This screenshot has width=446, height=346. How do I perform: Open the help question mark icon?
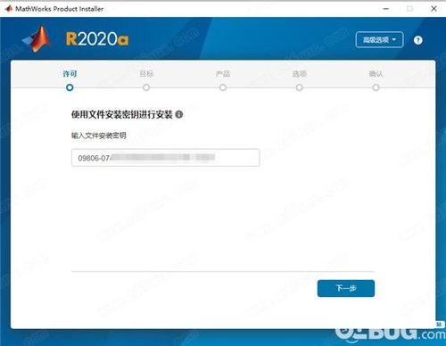tap(418, 40)
